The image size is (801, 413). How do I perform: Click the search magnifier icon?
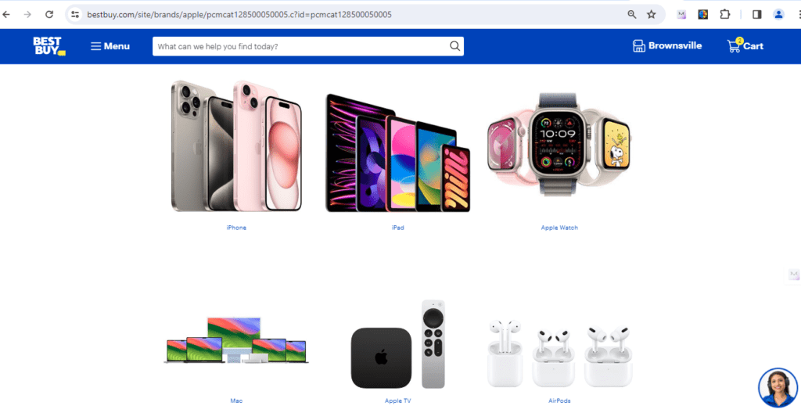[x=454, y=46]
